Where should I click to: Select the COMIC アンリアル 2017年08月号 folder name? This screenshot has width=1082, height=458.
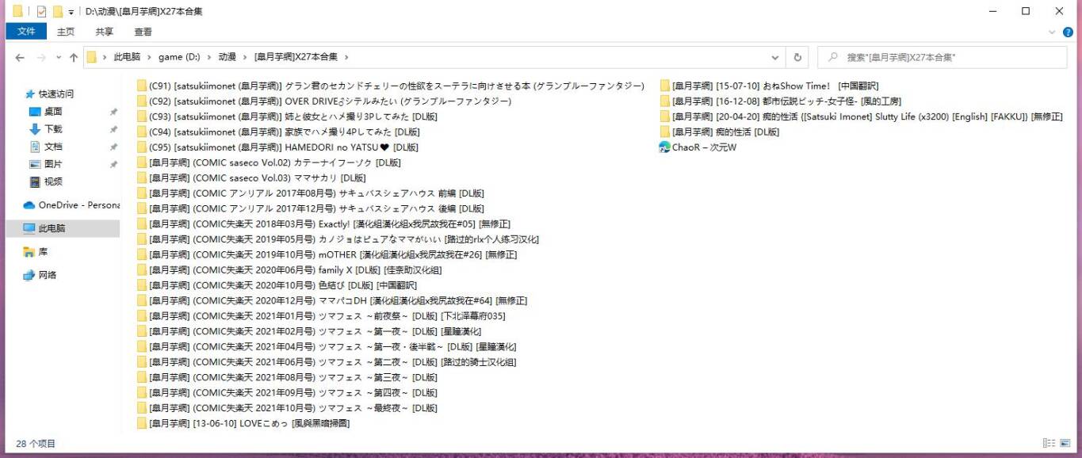pyautogui.click(x=316, y=193)
